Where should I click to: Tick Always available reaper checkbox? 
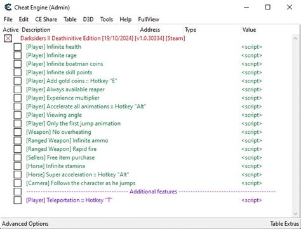pyautogui.click(x=18, y=89)
